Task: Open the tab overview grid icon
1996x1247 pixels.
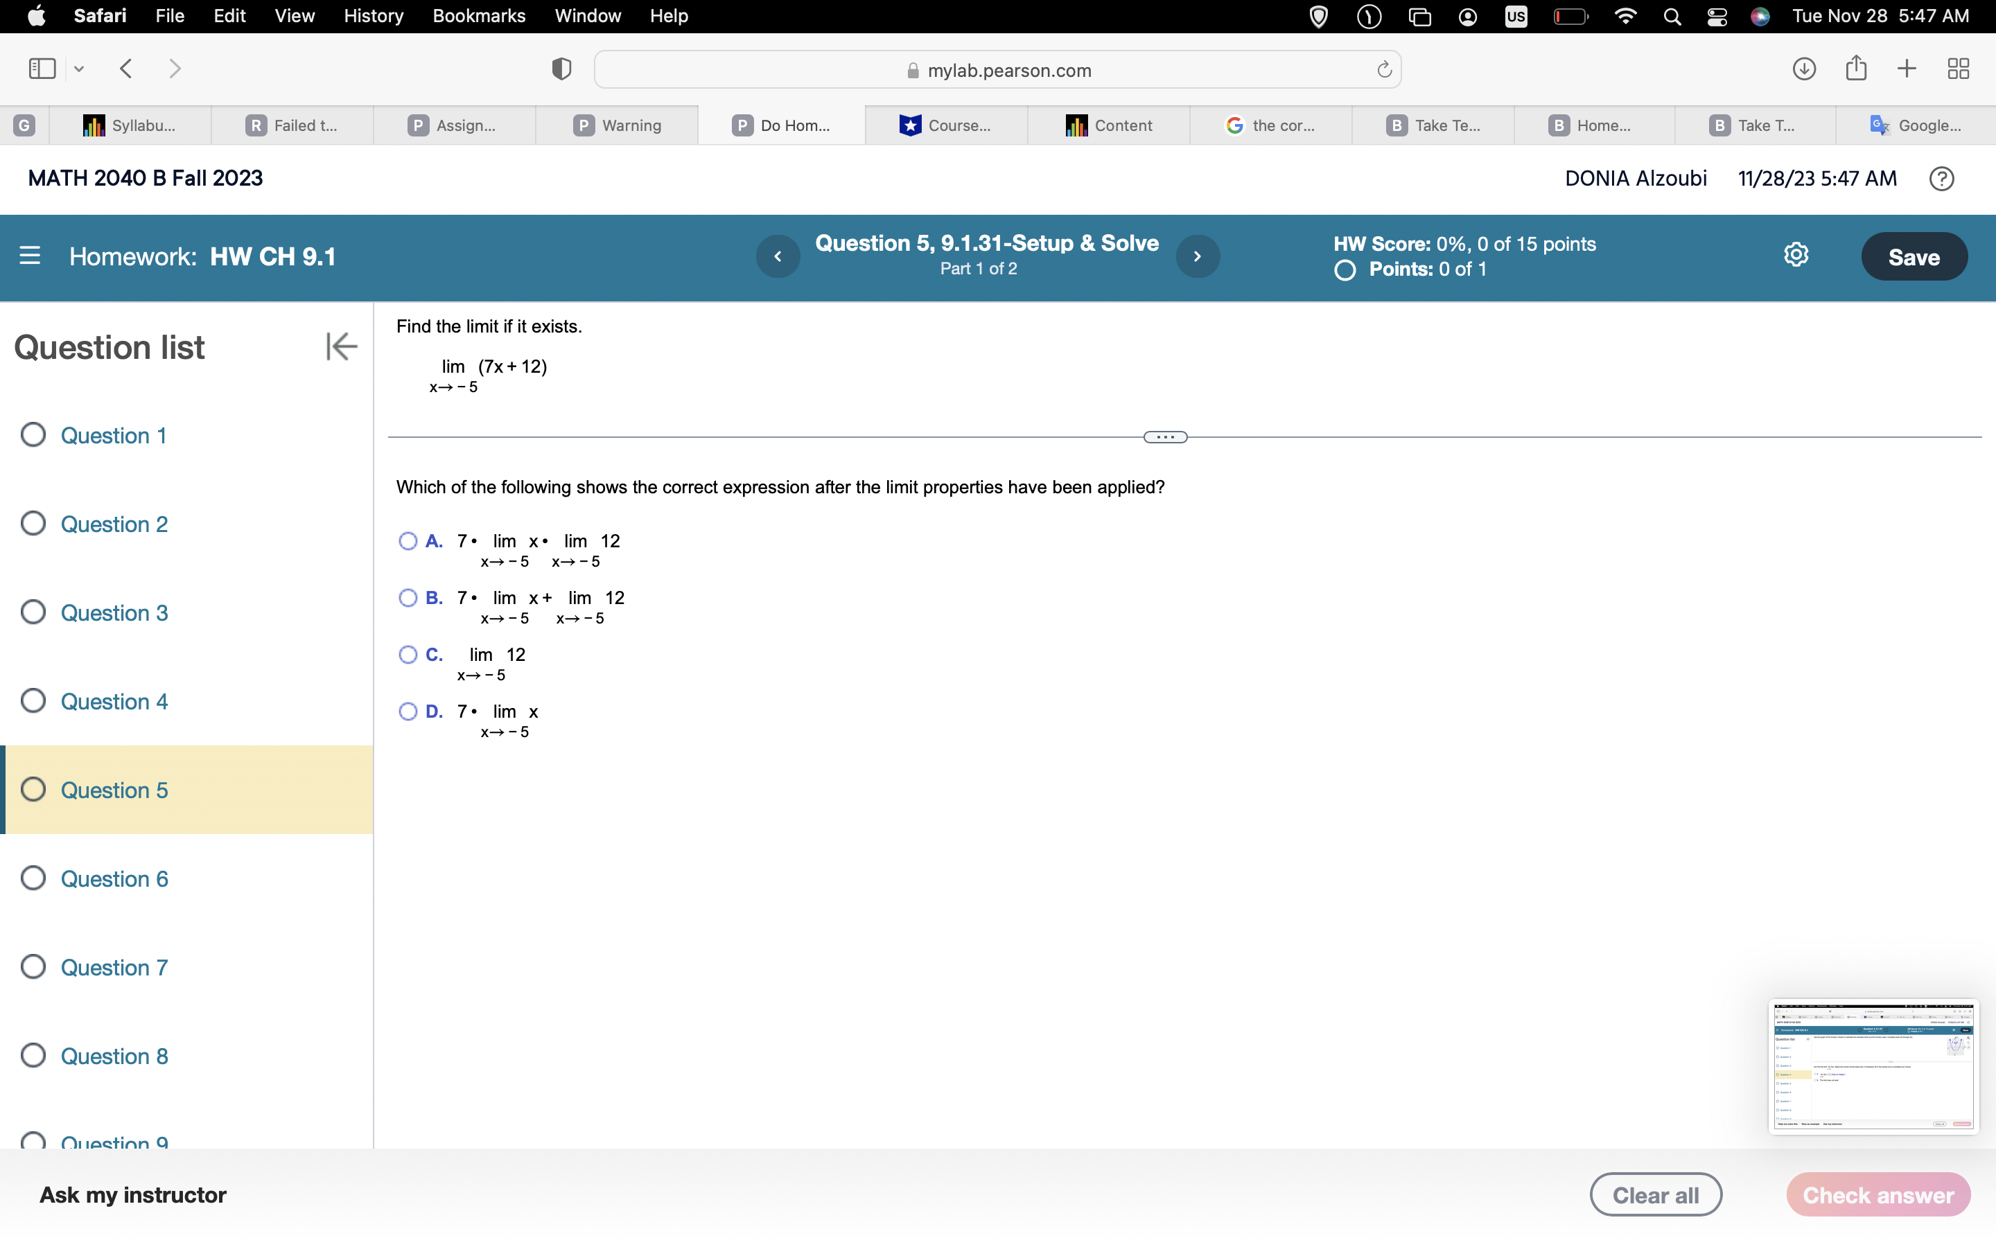Action: (1958, 69)
